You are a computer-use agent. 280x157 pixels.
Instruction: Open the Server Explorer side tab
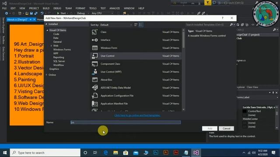point(3,25)
